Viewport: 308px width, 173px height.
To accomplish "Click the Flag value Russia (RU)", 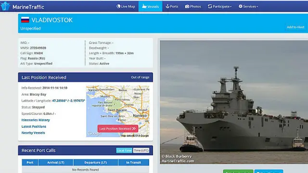I will pyautogui.click(x=37, y=58).
